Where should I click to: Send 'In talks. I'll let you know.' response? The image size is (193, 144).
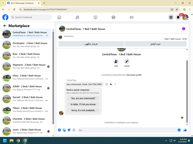pos(83,104)
